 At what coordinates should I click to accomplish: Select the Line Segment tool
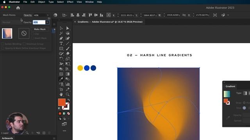point(68,43)
